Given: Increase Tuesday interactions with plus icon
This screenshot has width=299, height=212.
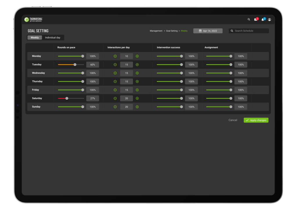Looking at the screenshot, I should click(x=137, y=64).
